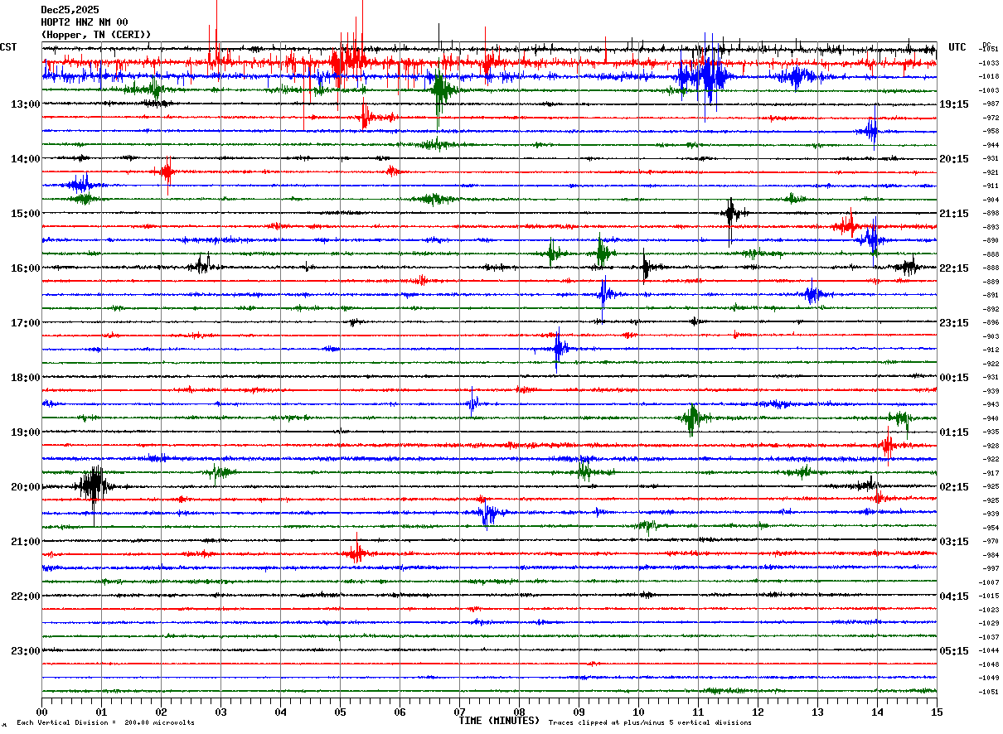
Task: Click the DC offset value -1007
Action: point(989,582)
